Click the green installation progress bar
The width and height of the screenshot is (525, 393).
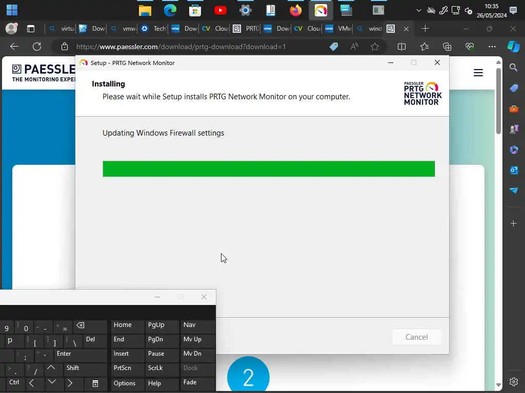pyautogui.click(x=269, y=169)
